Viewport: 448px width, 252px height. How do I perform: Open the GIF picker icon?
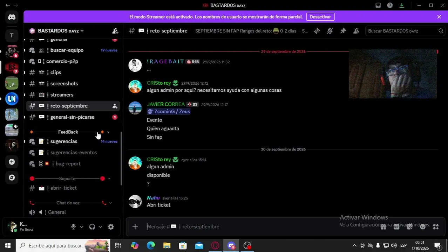pos(396,227)
